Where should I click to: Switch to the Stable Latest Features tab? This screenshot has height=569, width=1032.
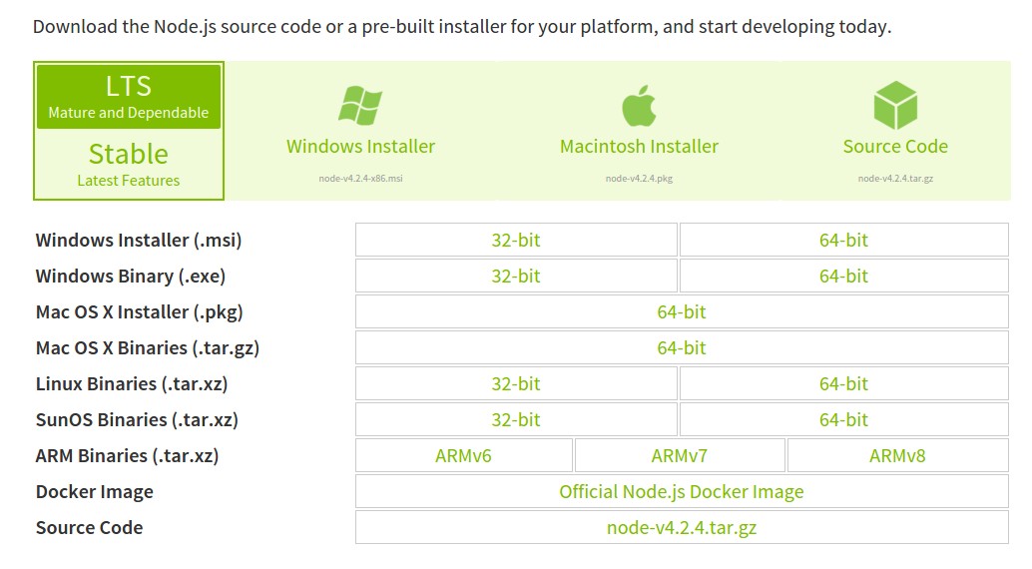click(x=129, y=164)
